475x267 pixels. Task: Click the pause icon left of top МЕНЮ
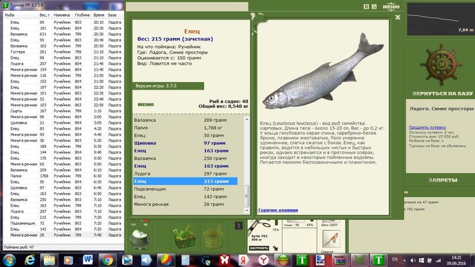366,7
